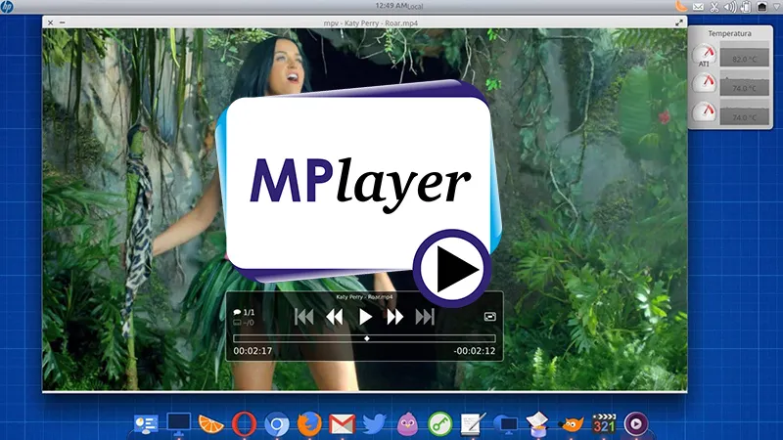Click the middle temperature gauge dial

pyautogui.click(x=704, y=83)
